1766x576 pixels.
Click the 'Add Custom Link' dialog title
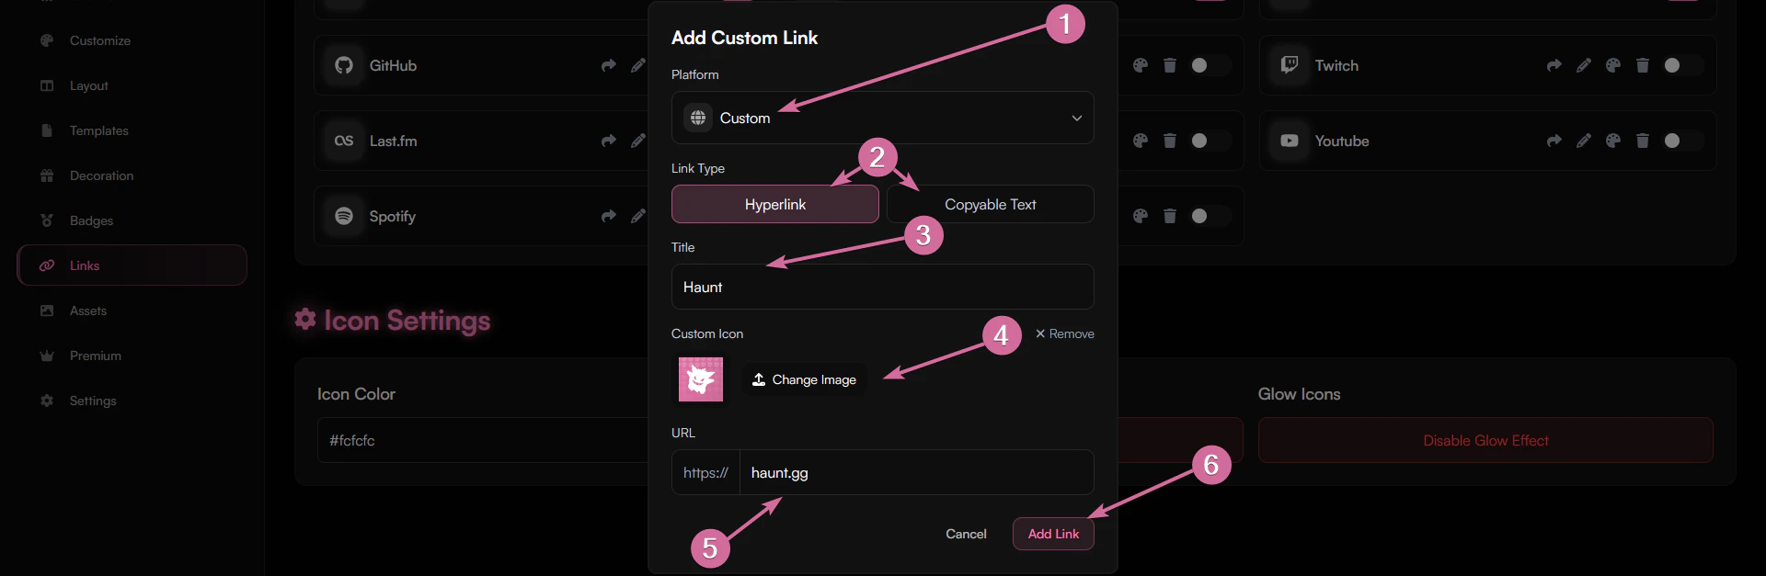coord(744,38)
